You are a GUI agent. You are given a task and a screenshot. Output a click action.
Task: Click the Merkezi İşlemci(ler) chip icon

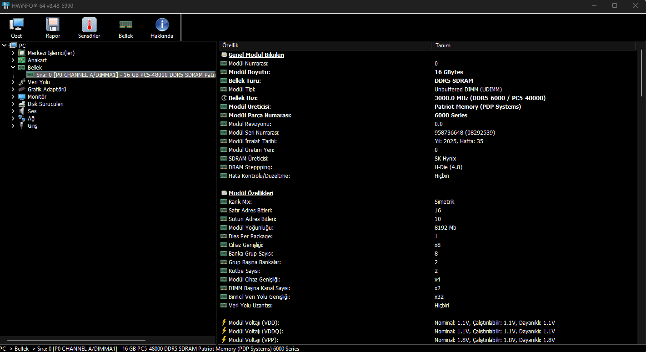(x=21, y=53)
